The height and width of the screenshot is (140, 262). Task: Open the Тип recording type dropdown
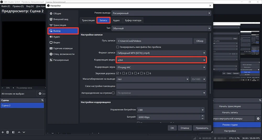(x=161, y=28)
